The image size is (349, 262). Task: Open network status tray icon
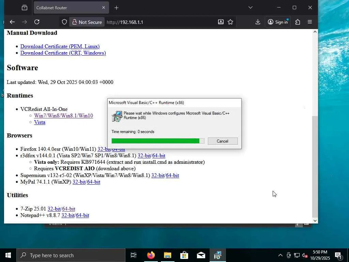[x=297, y=255]
